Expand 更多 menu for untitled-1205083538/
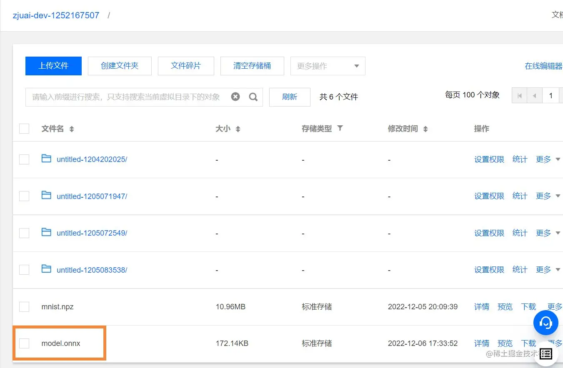 point(548,270)
